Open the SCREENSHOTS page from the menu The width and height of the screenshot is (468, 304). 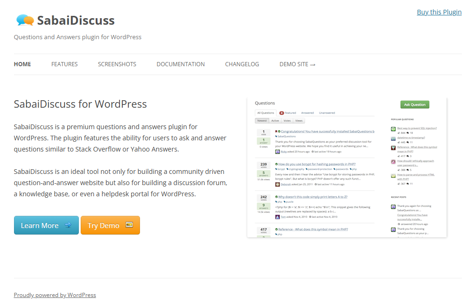point(117,64)
